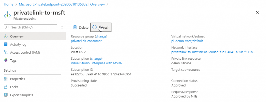Open the pl-demo-vnet/default subnet link

187,41
